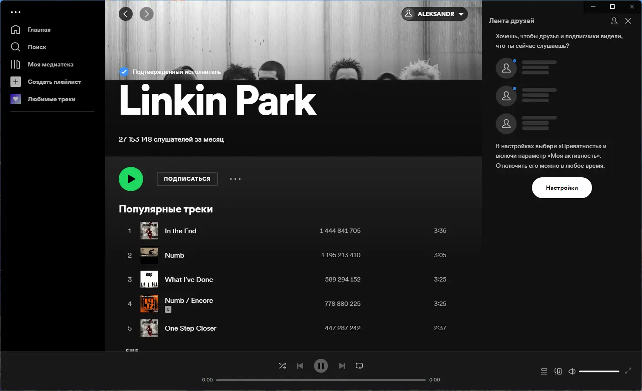Open the ALEKSANDR user profile dropdown

click(x=435, y=14)
